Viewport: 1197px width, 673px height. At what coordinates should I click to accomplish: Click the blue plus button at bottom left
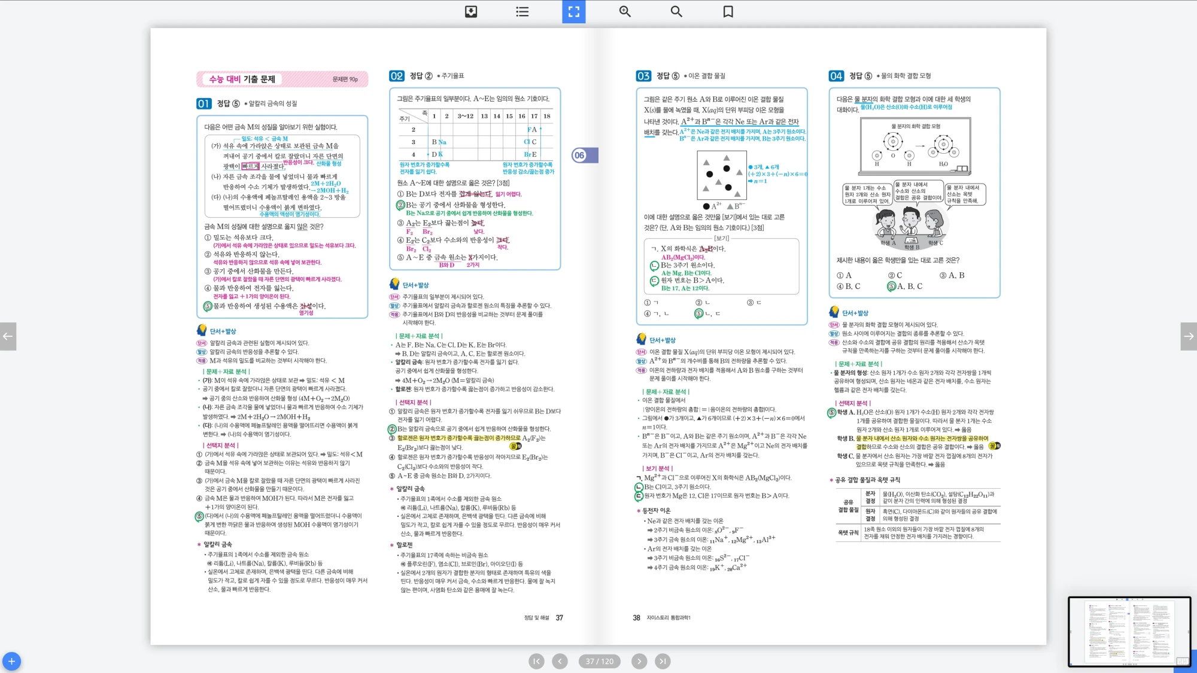(x=11, y=661)
